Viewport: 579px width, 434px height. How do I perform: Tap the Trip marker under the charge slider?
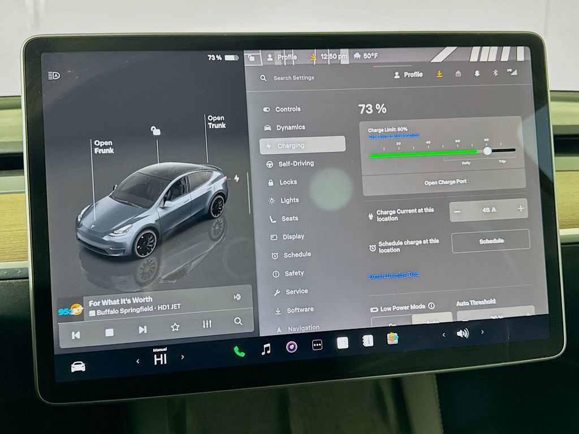tap(502, 161)
